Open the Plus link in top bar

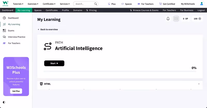(112, 4)
